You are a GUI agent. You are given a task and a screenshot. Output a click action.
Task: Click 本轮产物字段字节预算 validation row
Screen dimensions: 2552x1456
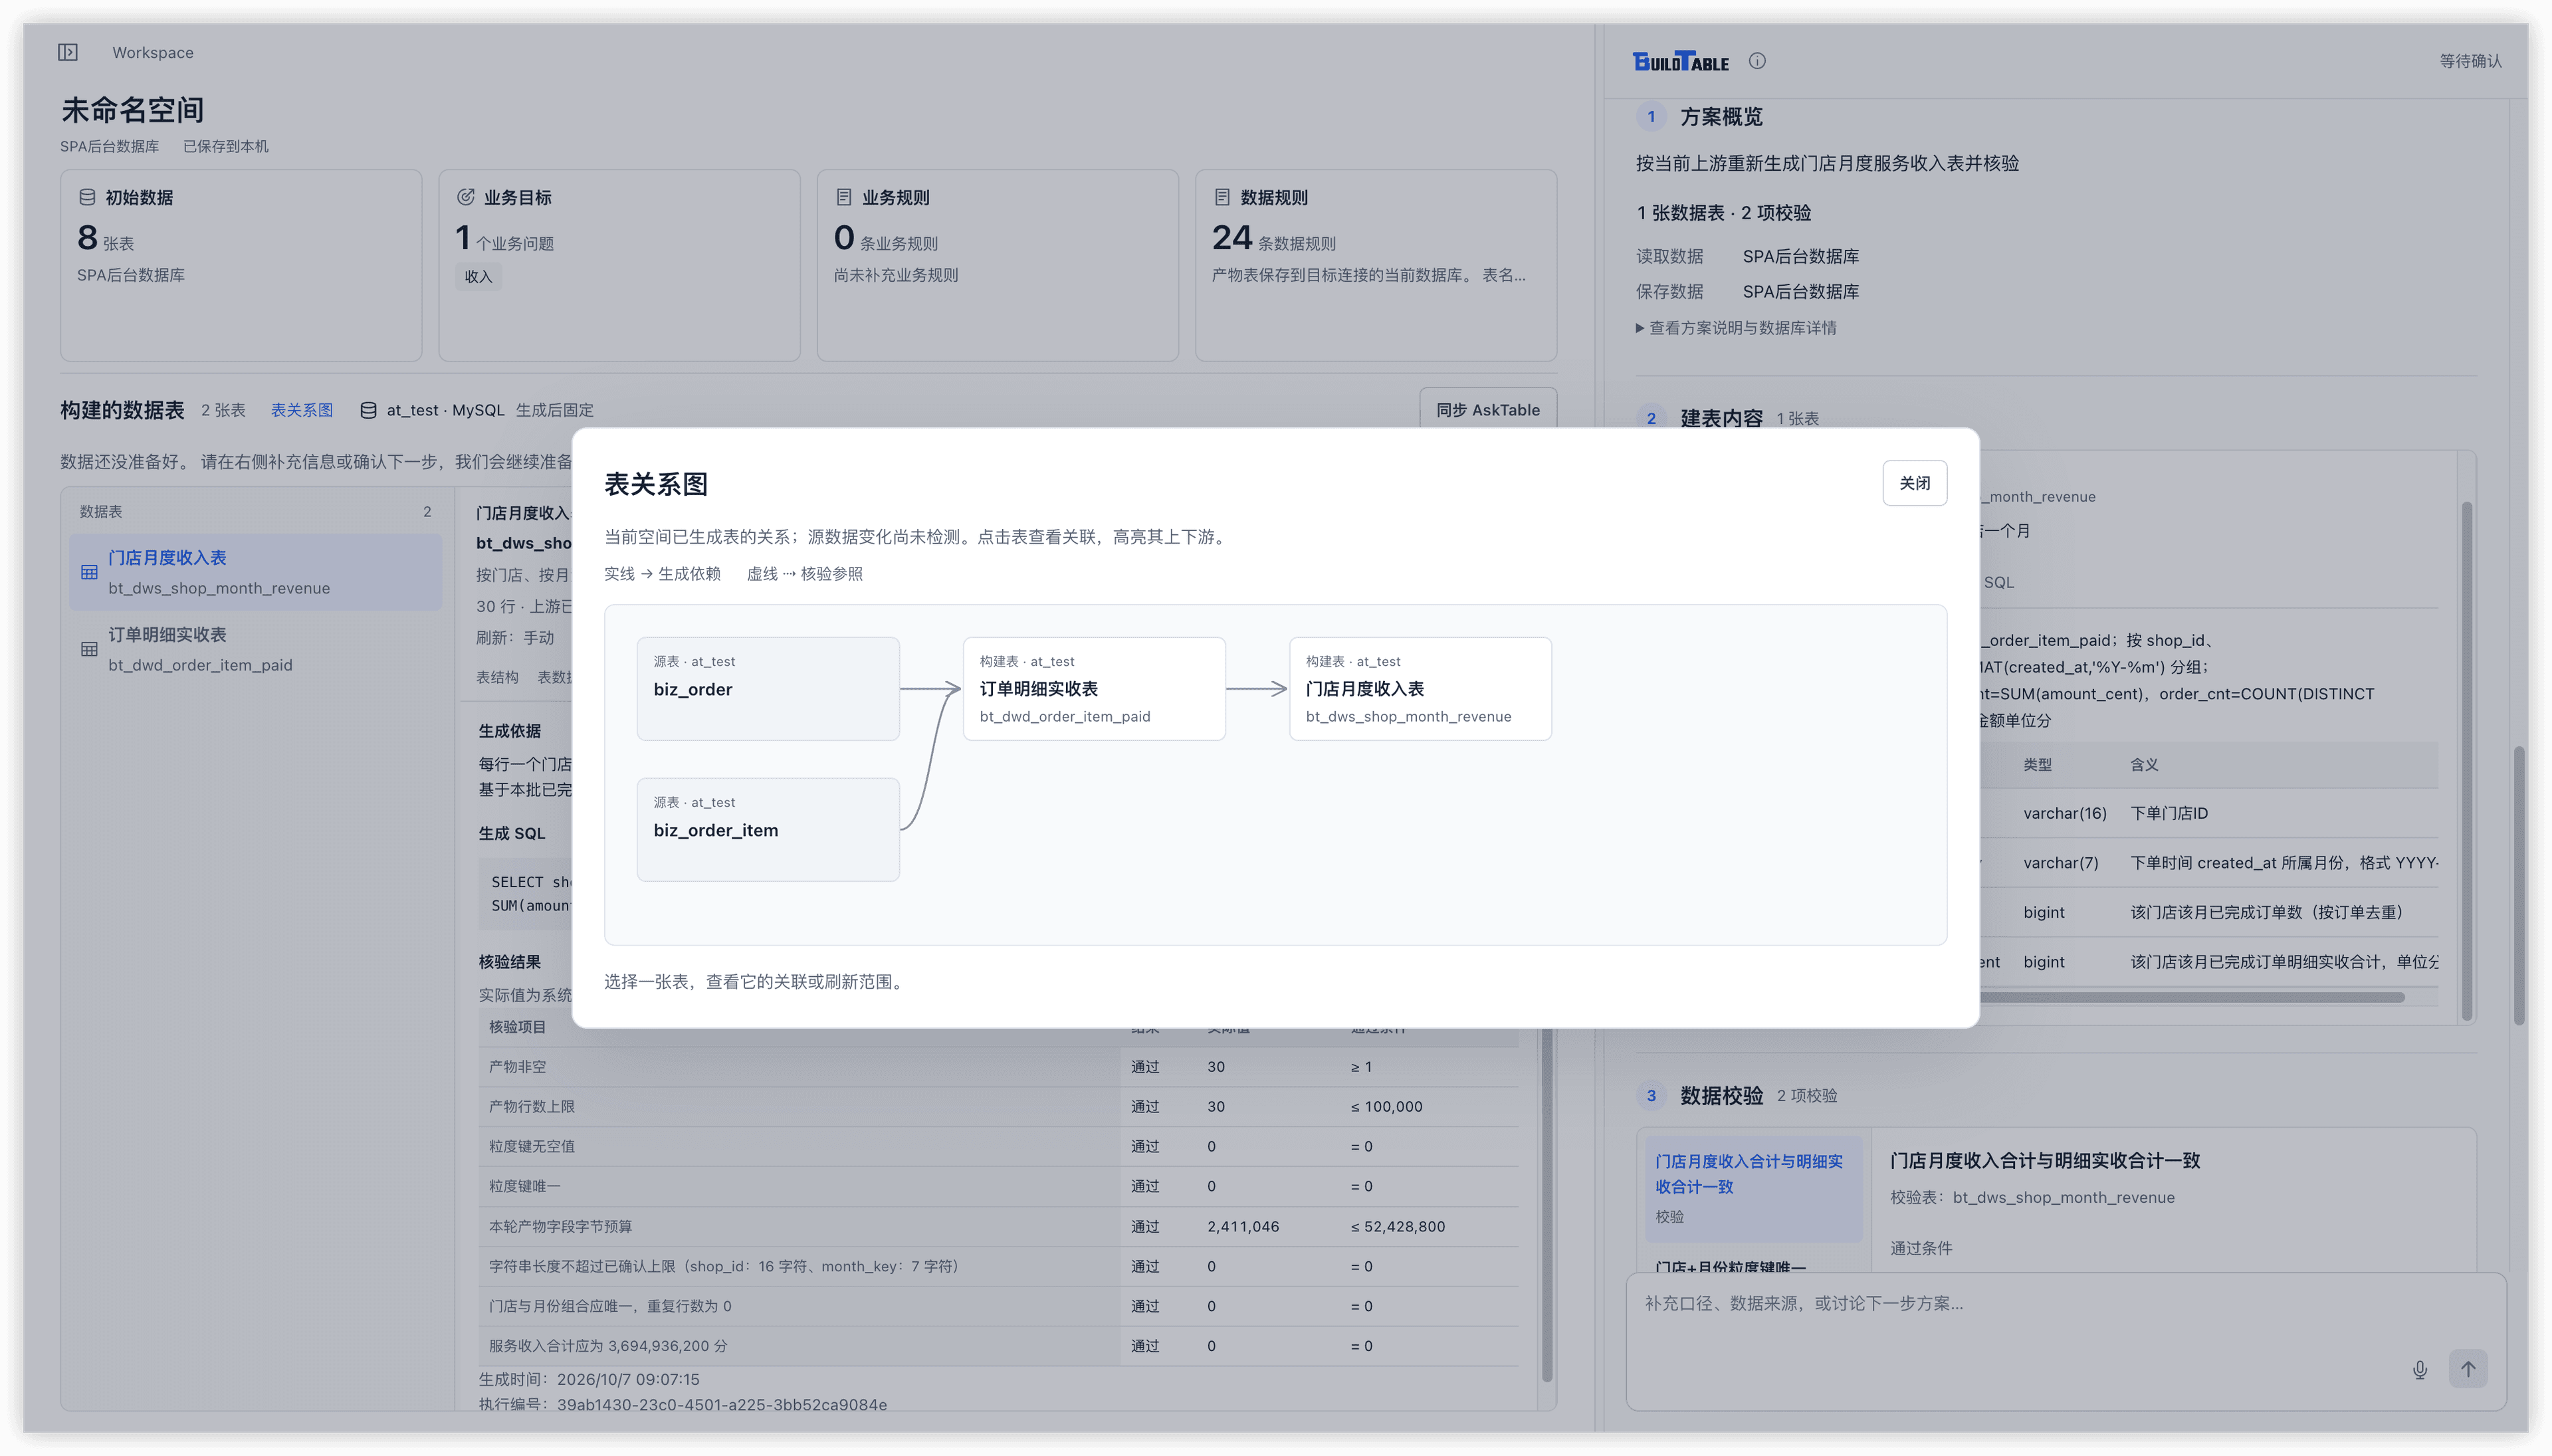click(998, 1226)
